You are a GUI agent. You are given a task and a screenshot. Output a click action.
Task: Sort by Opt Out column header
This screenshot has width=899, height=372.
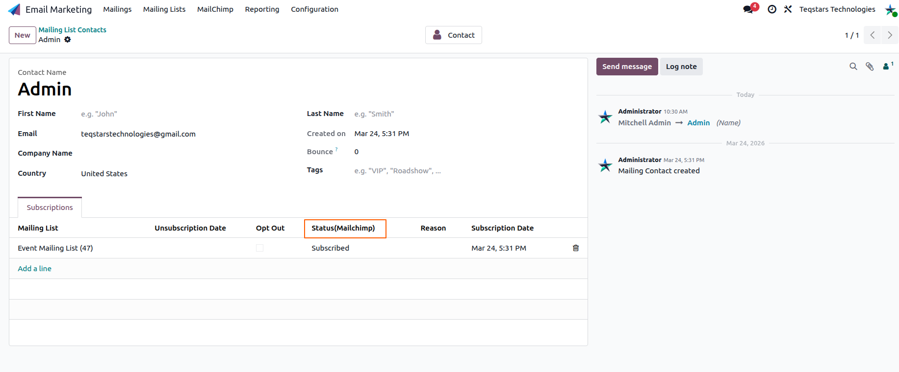[x=270, y=228]
